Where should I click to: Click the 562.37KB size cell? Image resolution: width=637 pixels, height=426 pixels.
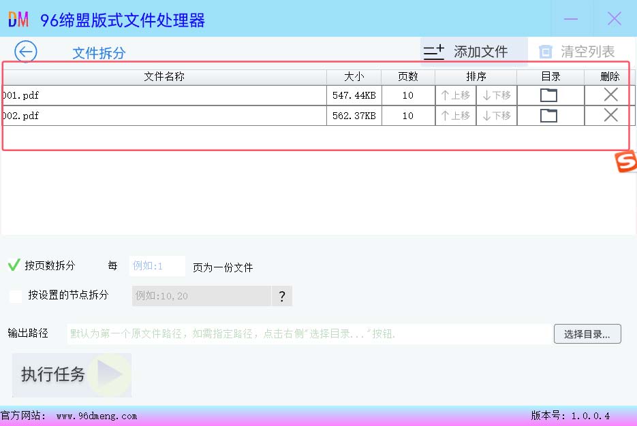tap(354, 116)
